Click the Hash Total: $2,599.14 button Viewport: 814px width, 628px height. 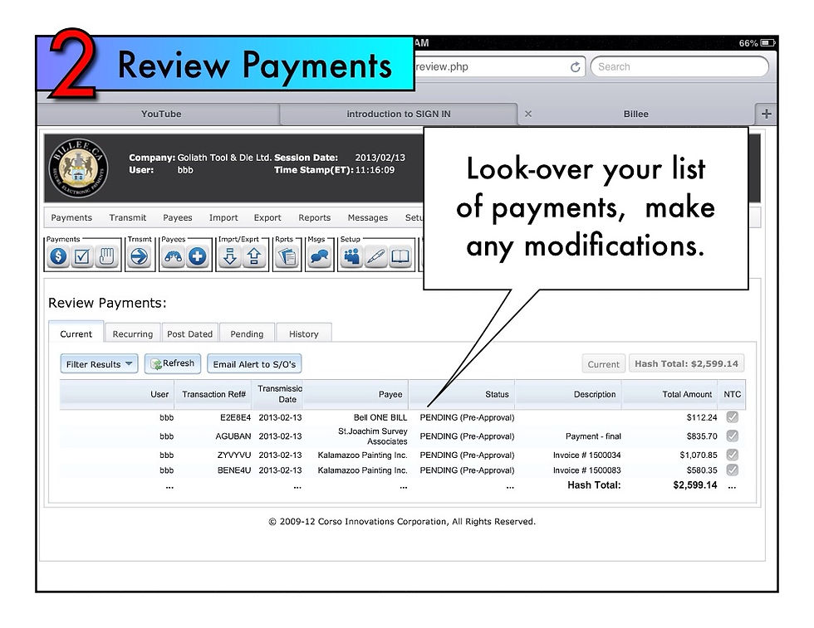pos(686,363)
